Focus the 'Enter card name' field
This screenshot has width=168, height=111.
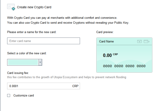43,41
